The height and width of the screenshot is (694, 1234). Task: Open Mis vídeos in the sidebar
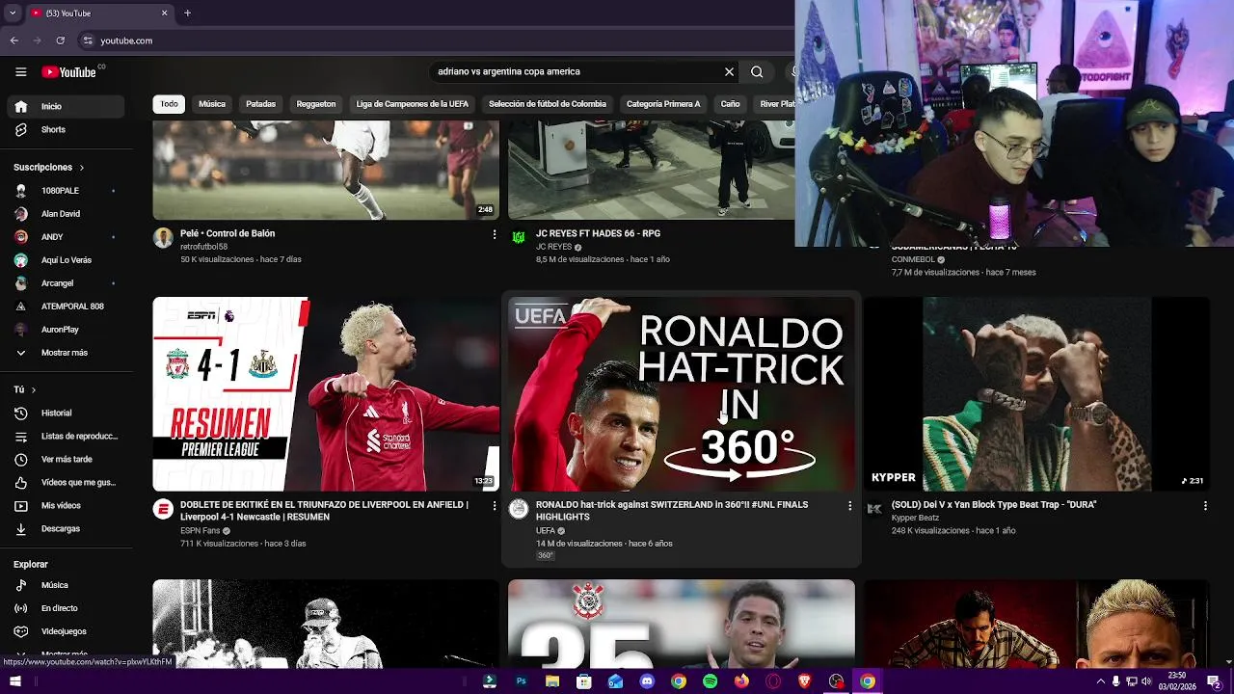pos(67,505)
